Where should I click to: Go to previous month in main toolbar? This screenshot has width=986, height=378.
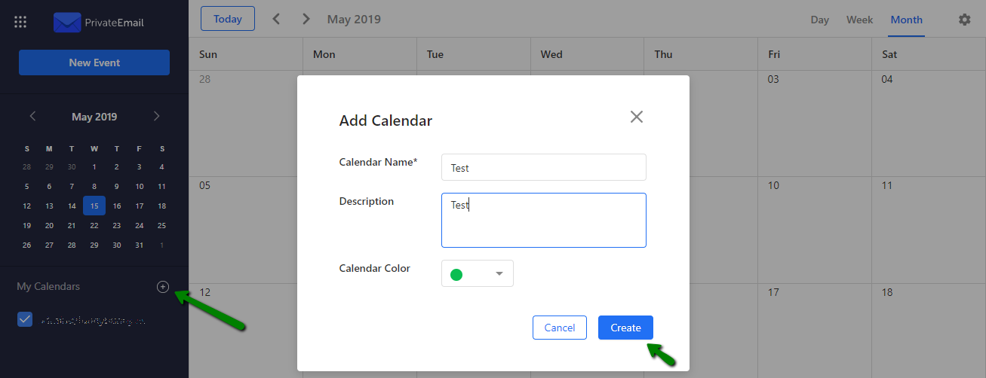(x=276, y=19)
